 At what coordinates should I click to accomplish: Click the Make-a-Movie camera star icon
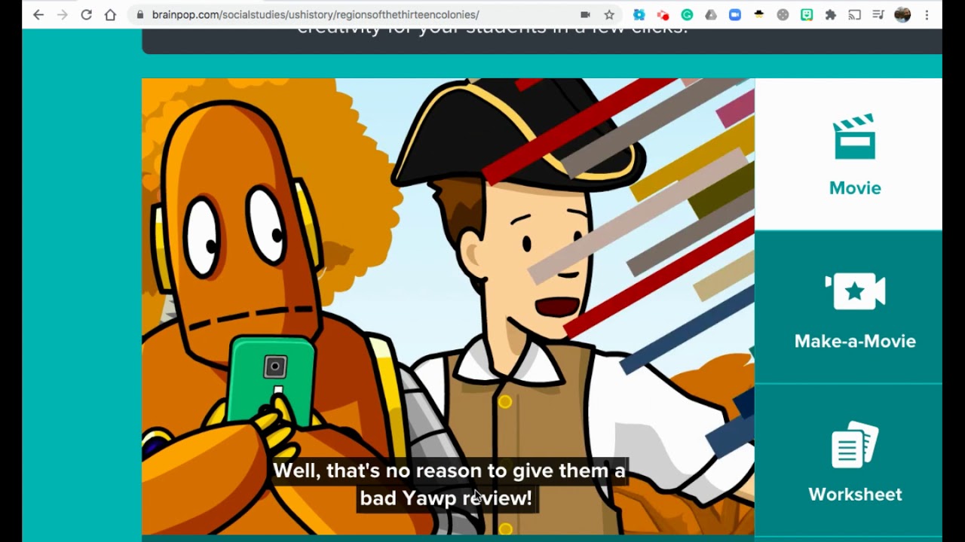pyautogui.click(x=855, y=291)
